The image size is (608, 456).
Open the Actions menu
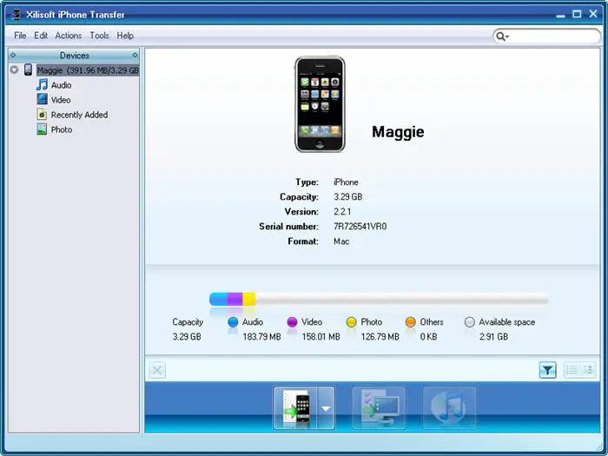69,36
